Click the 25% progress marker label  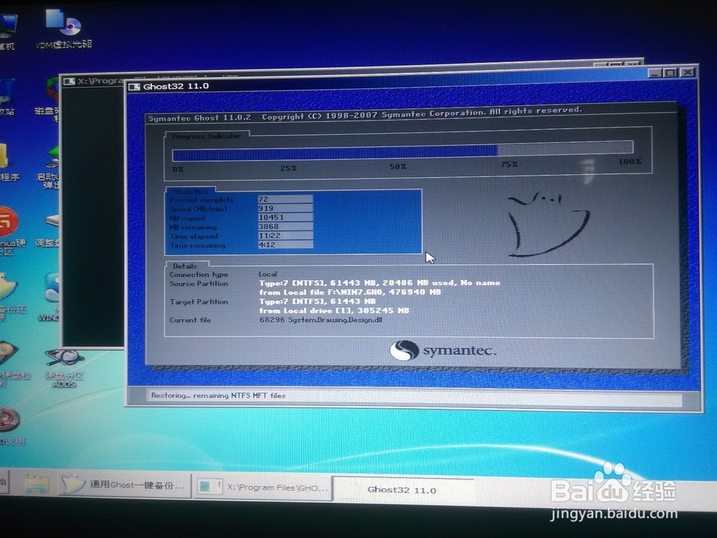(x=288, y=169)
